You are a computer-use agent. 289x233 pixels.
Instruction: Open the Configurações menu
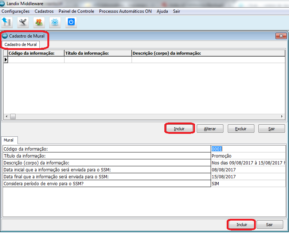[x=15, y=11]
